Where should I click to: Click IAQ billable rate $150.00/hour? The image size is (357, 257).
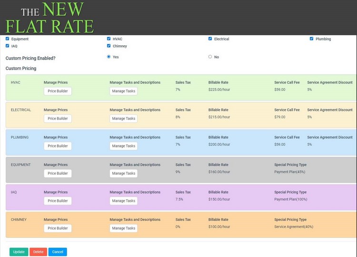pos(219,199)
